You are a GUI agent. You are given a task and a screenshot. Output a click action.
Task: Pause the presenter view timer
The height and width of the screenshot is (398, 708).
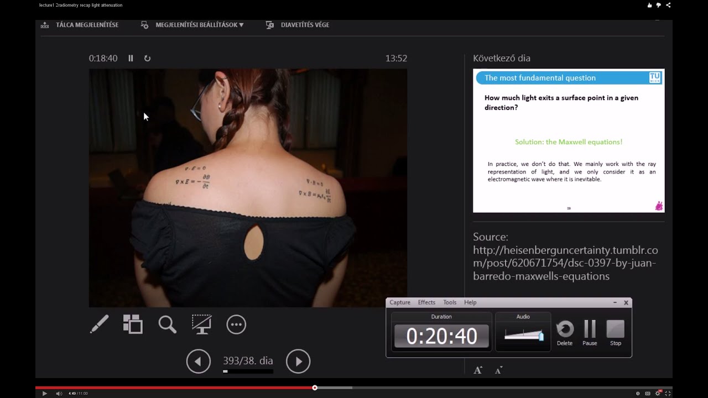(x=131, y=58)
